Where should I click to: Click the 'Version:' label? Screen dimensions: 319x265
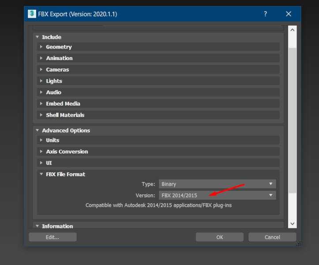(x=145, y=196)
